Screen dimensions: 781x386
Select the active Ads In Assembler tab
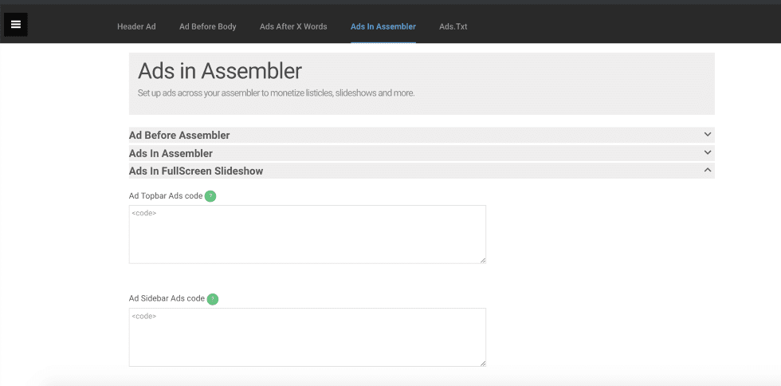pyautogui.click(x=383, y=26)
